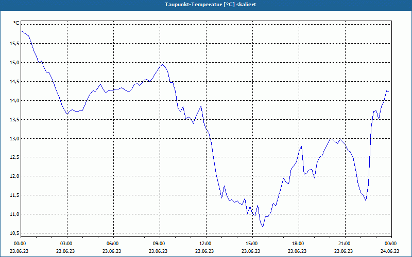The image size is (412, 257).
Task: Click the chart title 'Taupunkt-Temperatur [°C] skaliert'
Action: [211, 5]
